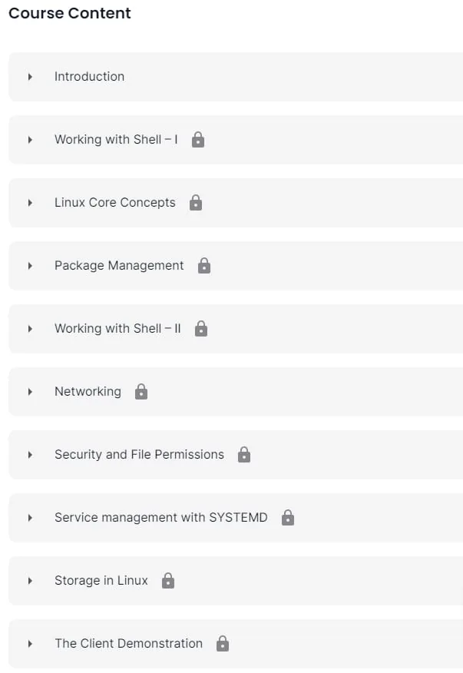Click lock icon beside Service management with SYSTEMD

[x=288, y=518]
